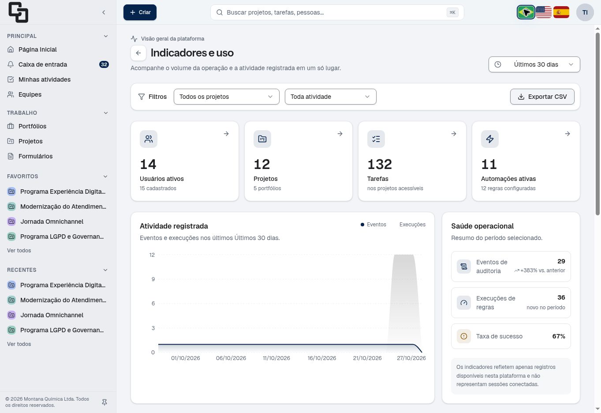Click Ver todos under Favoritos
The height and width of the screenshot is (413, 601).
[x=19, y=251]
